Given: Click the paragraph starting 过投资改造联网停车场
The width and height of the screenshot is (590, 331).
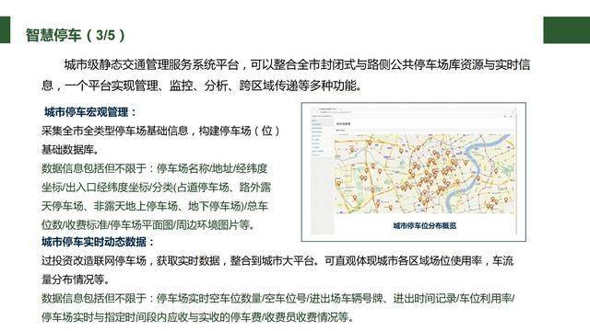Looking at the screenshot, I should 277,269.
